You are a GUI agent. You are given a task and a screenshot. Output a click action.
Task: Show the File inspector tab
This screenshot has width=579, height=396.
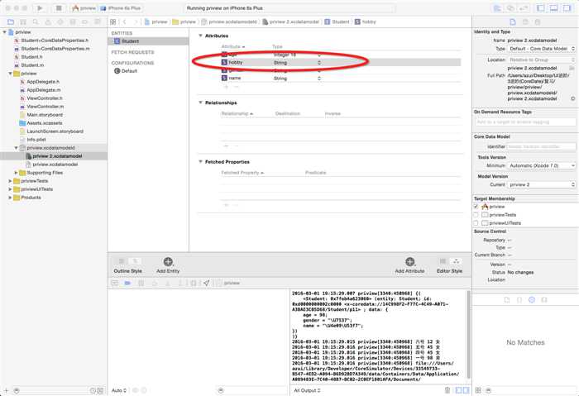coord(513,22)
